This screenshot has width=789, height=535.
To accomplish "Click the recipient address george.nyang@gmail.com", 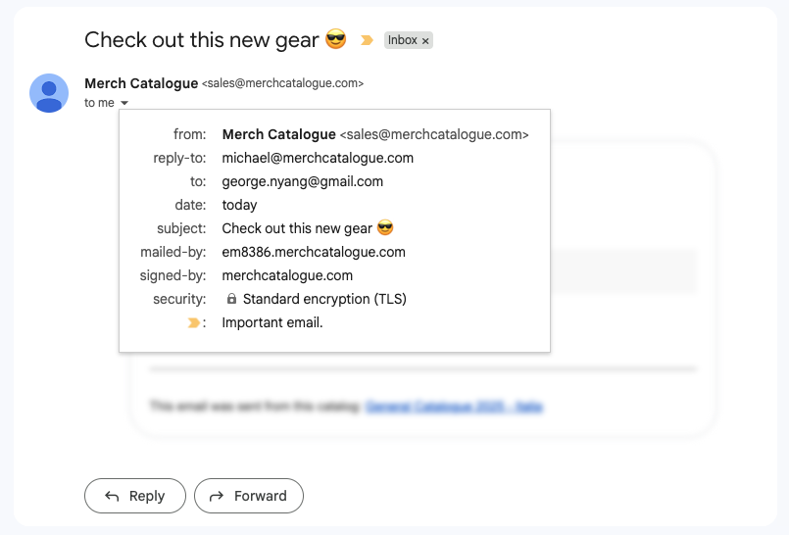I will click(303, 181).
